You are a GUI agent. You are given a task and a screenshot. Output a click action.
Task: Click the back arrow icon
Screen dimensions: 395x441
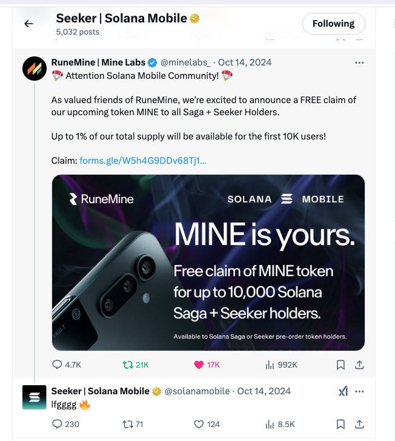pos(28,24)
